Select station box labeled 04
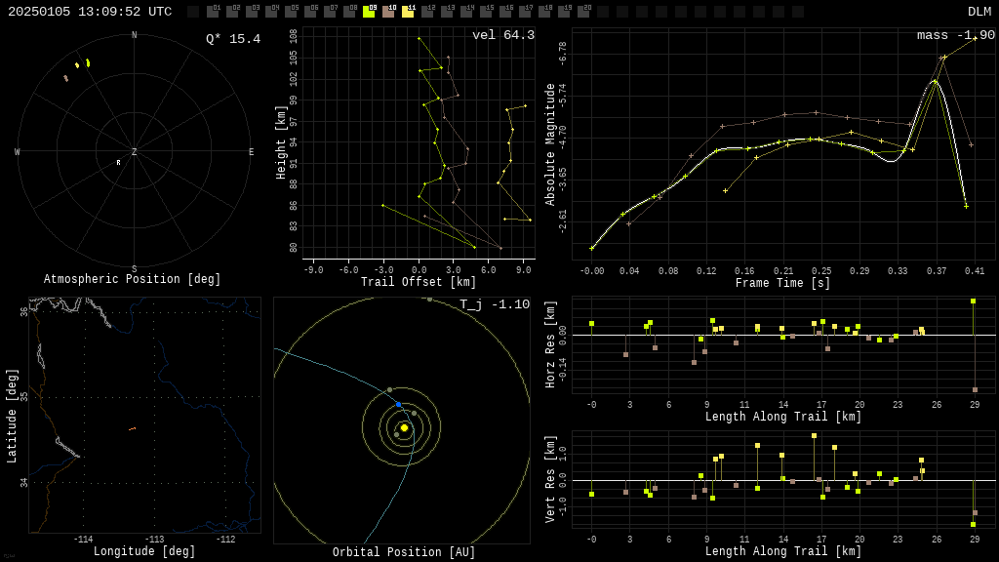Image resolution: width=999 pixels, height=562 pixels. (271, 12)
